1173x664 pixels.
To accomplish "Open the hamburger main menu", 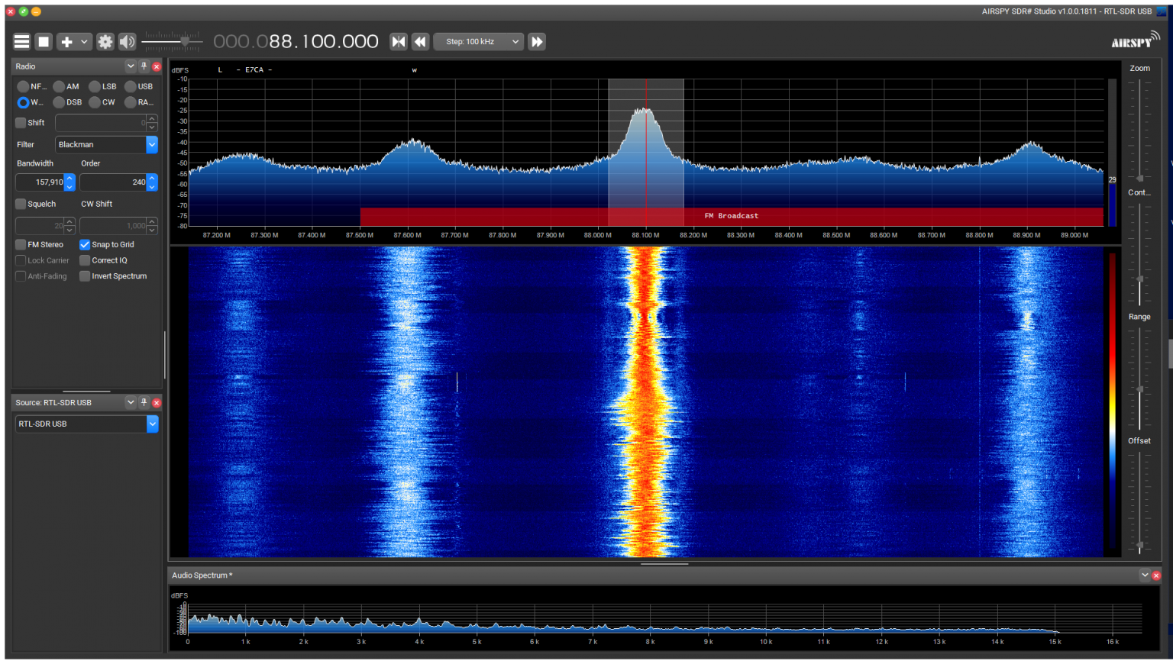I will click(21, 42).
